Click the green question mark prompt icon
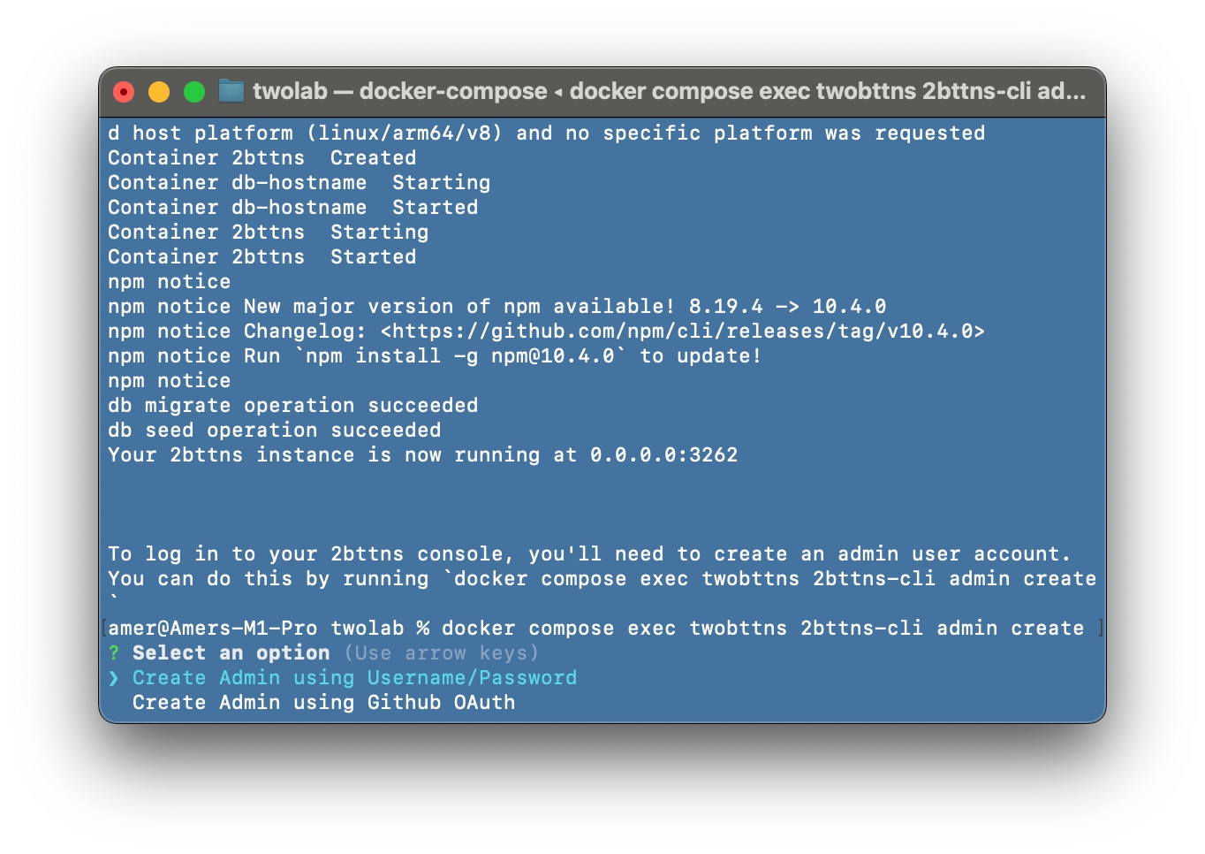The width and height of the screenshot is (1205, 854). point(114,653)
